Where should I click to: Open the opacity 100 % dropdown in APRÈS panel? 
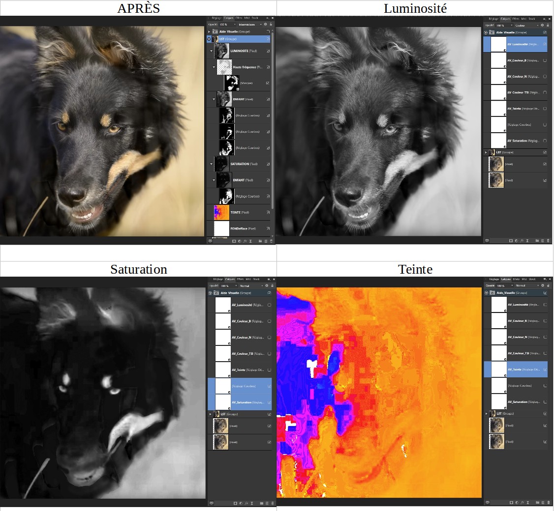[227, 25]
